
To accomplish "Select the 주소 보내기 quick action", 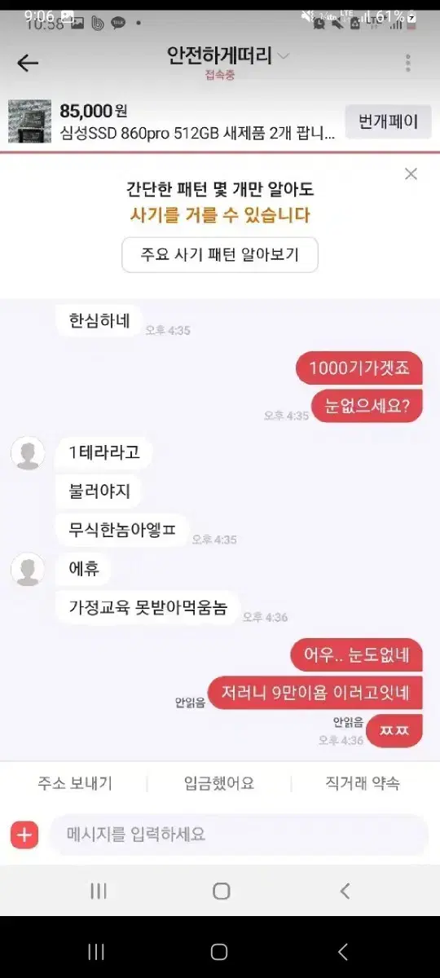I will point(75,783).
